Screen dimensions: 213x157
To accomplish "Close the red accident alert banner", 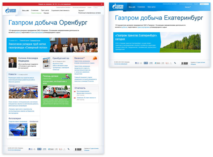I will [x=102, y=4].
